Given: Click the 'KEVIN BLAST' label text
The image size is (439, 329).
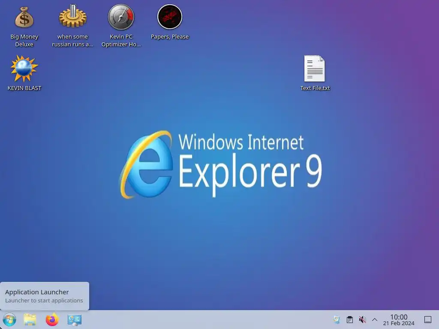Looking at the screenshot, I should [x=24, y=88].
